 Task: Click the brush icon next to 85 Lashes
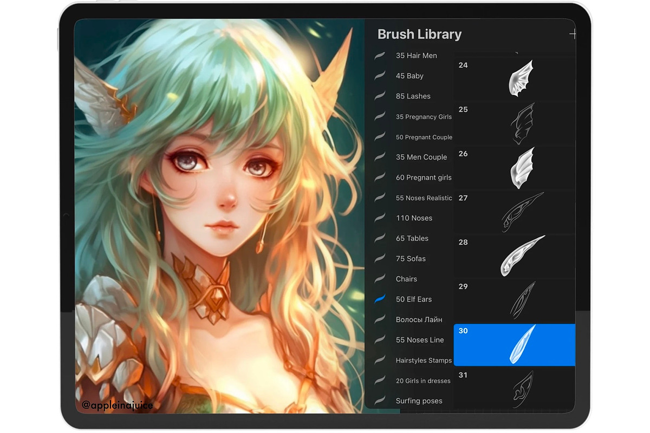pyautogui.click(x=380, y=96)
